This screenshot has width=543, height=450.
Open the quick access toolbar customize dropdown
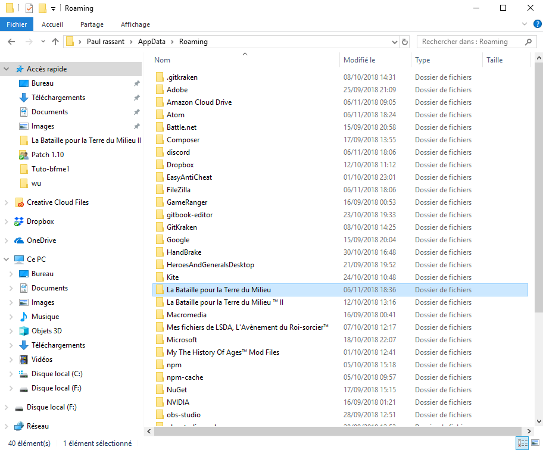click(x=53, y=9)
